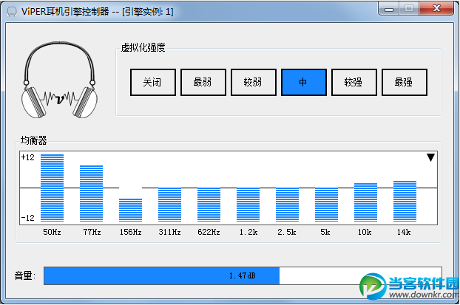Click the title bar headphone app icon
This screenshot has height=305, width=460.
point(11,12)
